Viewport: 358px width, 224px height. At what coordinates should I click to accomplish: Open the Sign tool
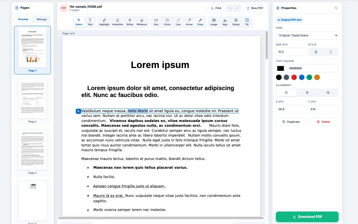coord(225,22)
